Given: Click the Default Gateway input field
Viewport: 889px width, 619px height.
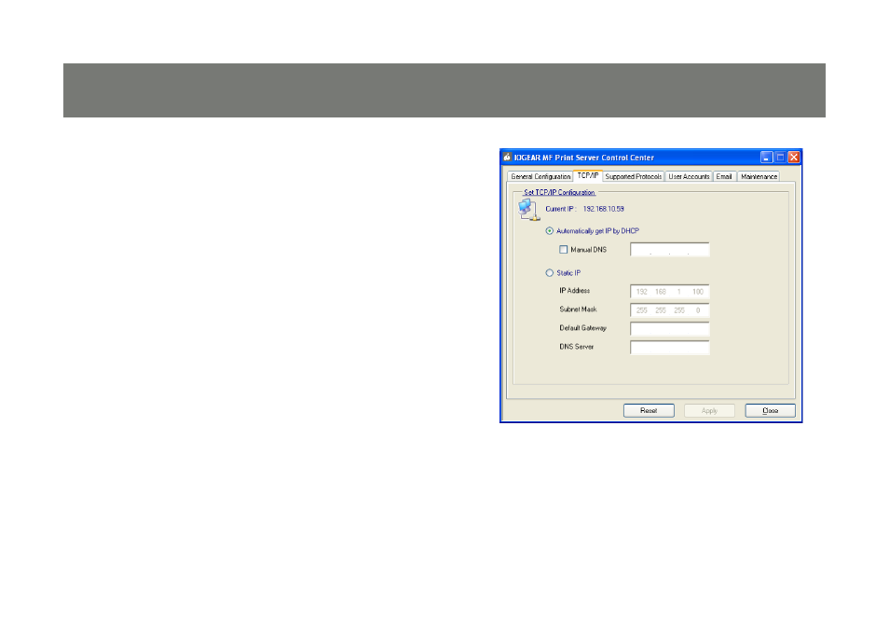Looking at the screenshot, I should tap(670, 329).
